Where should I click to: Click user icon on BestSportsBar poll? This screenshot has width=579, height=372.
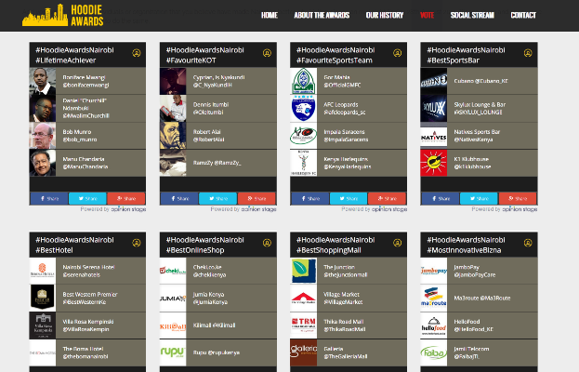(528, 53)
